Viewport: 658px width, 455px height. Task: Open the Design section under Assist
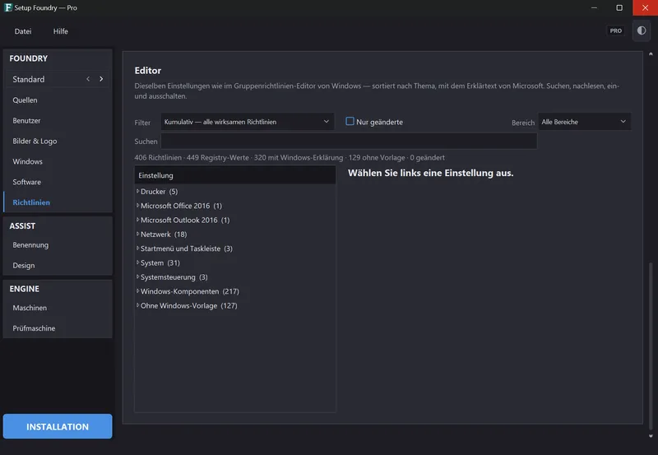[58, 265]
